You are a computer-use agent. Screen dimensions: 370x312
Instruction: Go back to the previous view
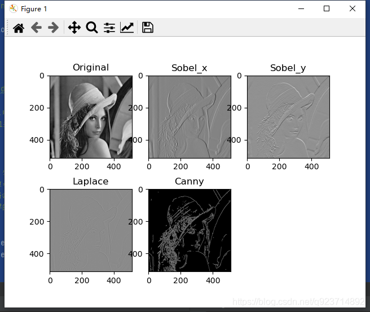point(36,28)
